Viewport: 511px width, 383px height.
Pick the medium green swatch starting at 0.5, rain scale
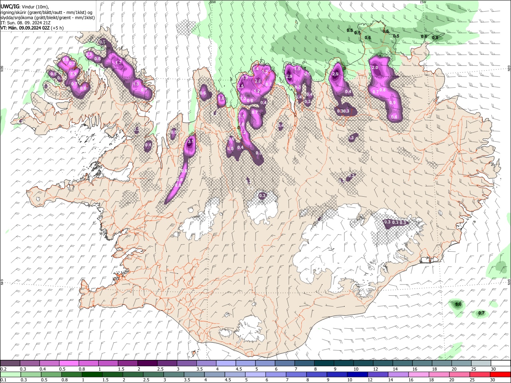coord(51,374)
